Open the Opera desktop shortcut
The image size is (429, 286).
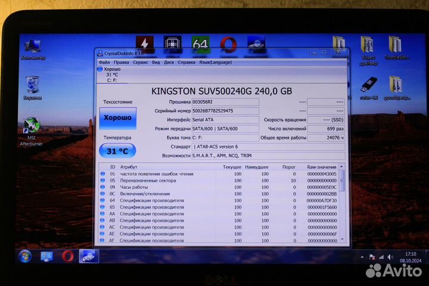[228, 44]
